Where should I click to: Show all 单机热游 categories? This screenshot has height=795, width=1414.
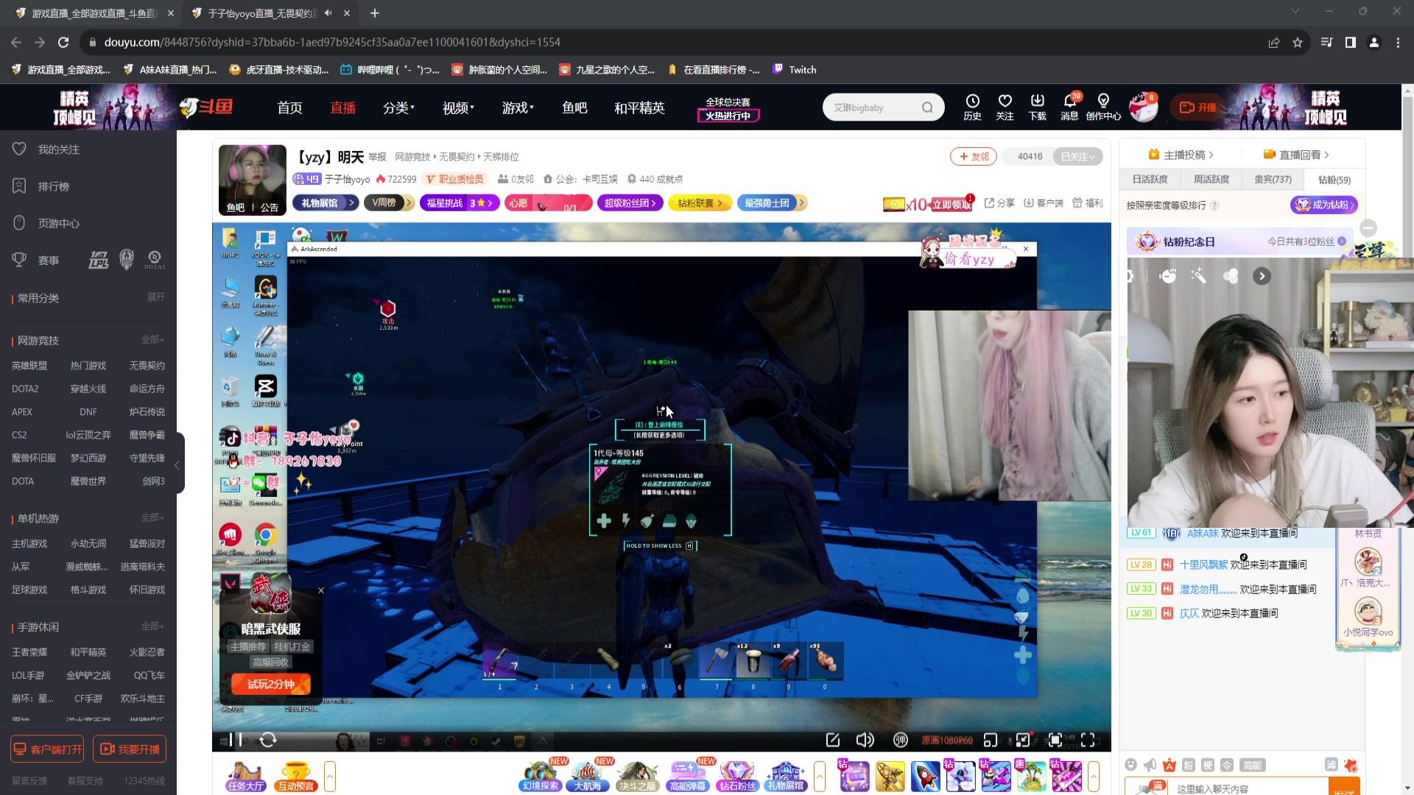(x=152, y=517)
